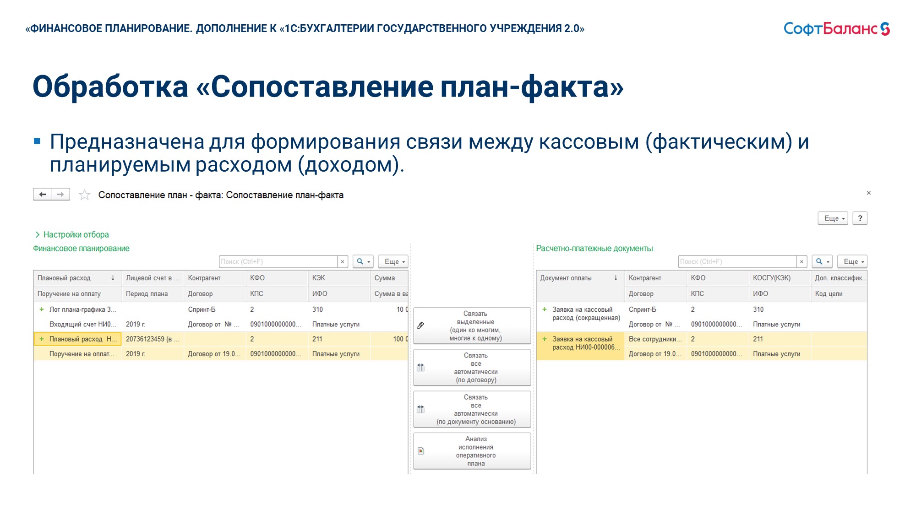This screenshot has height=515, width=916.
Task: Expand the Лот плана-графика row
Action: pos(42,309)
